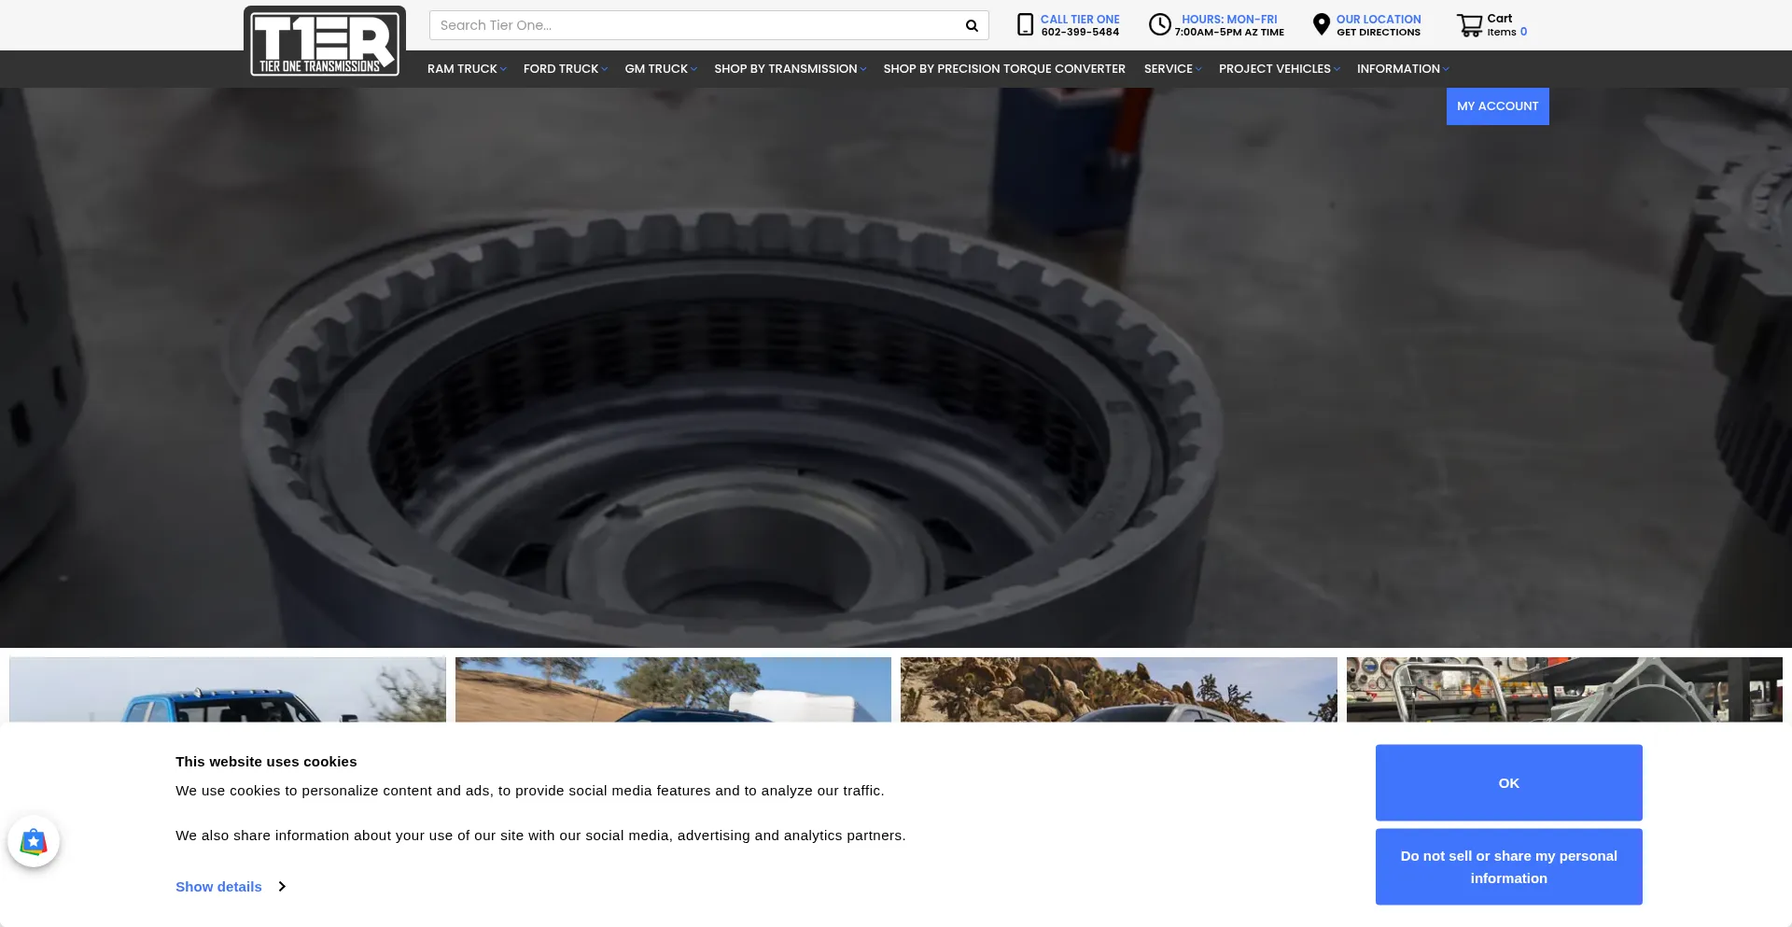Open the Information menu
The image size is (1792, 927).
tap(1402, 69)
